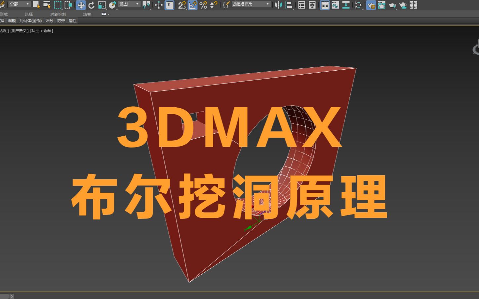
Task: Toggle the Ribbon display button
Action: pyautogui.click(x=325, y=5)
